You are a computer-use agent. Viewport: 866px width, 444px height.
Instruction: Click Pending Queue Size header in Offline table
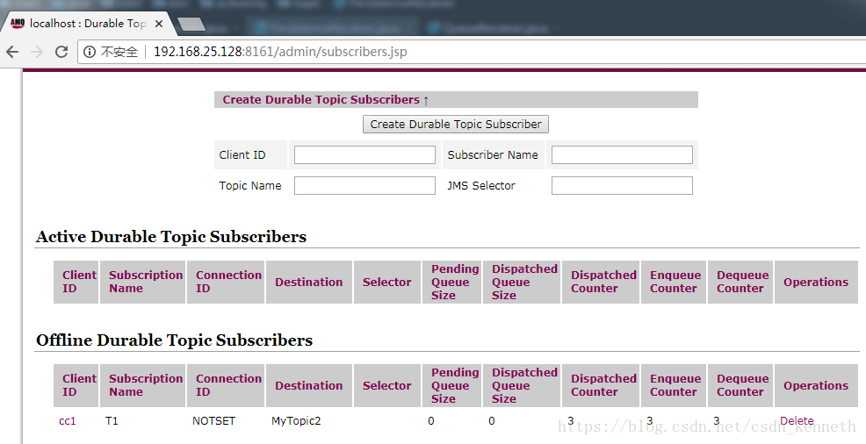451,385
